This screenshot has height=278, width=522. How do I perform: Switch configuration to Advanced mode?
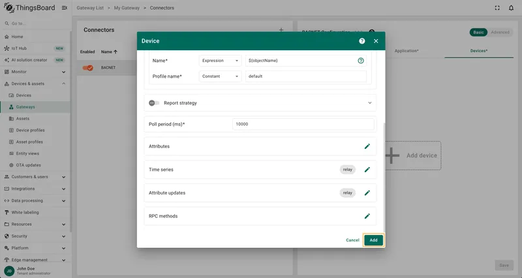(x=500, y=32)
